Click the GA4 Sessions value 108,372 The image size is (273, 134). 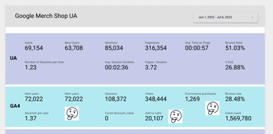click(x=116, y=99)
